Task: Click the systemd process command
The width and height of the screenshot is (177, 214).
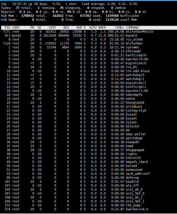Action: [x=132, y=47]
